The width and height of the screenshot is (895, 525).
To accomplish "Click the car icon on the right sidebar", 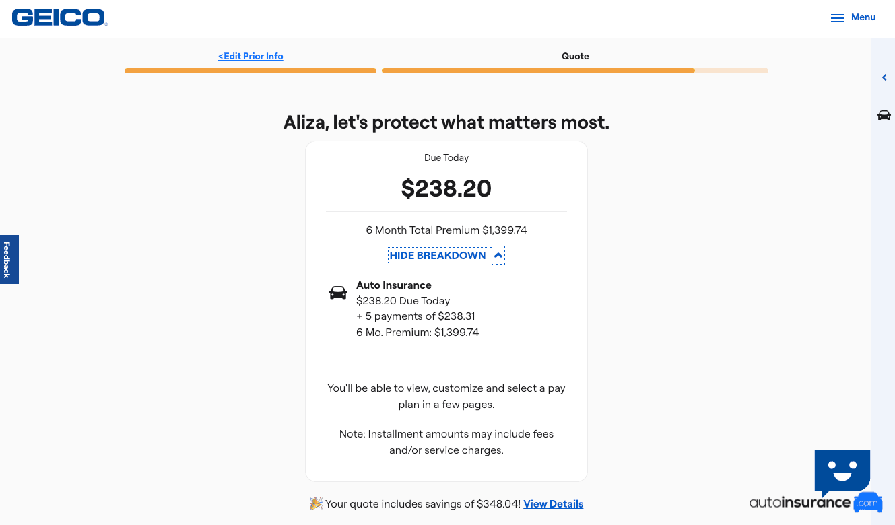I will tap(884, 115).
